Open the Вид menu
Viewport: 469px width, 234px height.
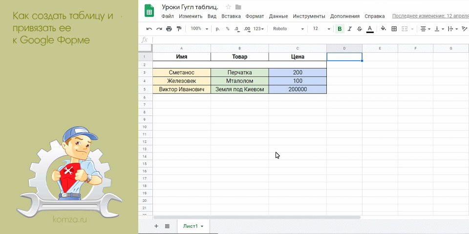[212, 16]
